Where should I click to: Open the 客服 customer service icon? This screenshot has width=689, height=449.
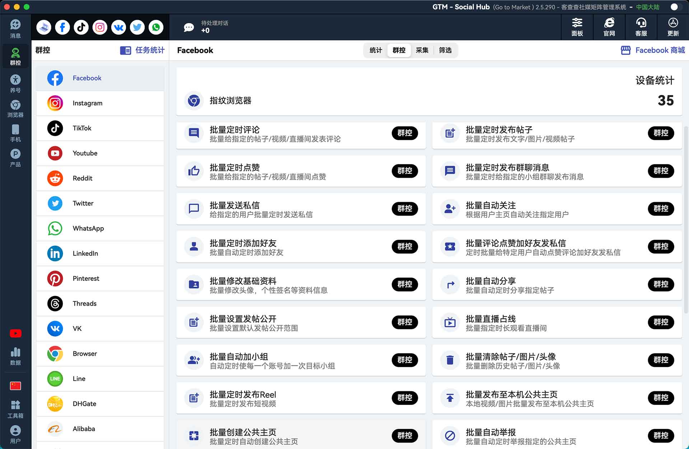(641, 27)
